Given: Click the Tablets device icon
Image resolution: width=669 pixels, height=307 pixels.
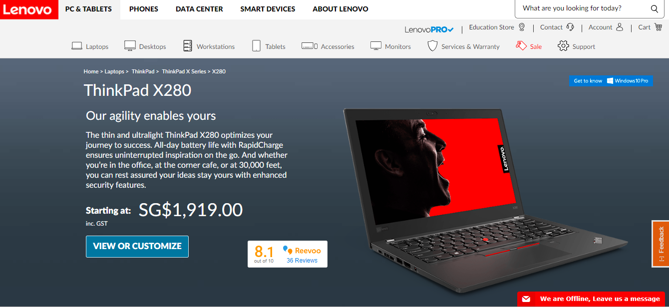Looking at the screenshot, I should point(256,46).
